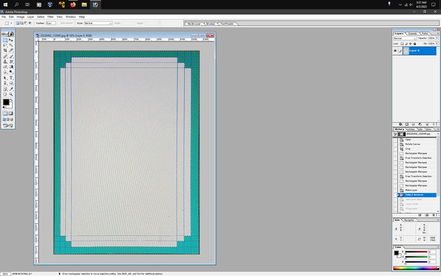Select the Rectangular Marquee tool in toolbox

tap(5, 40)
